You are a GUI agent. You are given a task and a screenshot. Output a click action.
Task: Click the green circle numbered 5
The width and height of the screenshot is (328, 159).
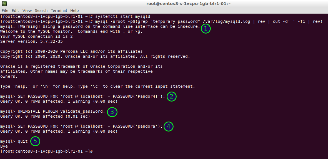(35, 141)
